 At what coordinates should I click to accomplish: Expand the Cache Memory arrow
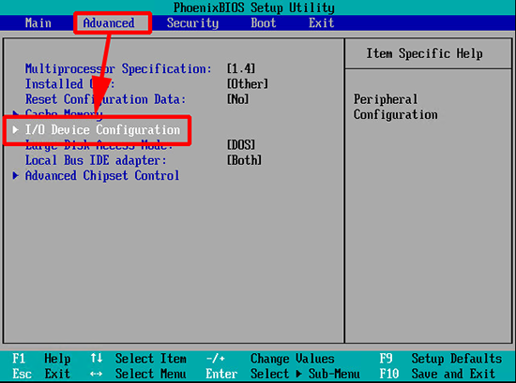click(15, 113)
